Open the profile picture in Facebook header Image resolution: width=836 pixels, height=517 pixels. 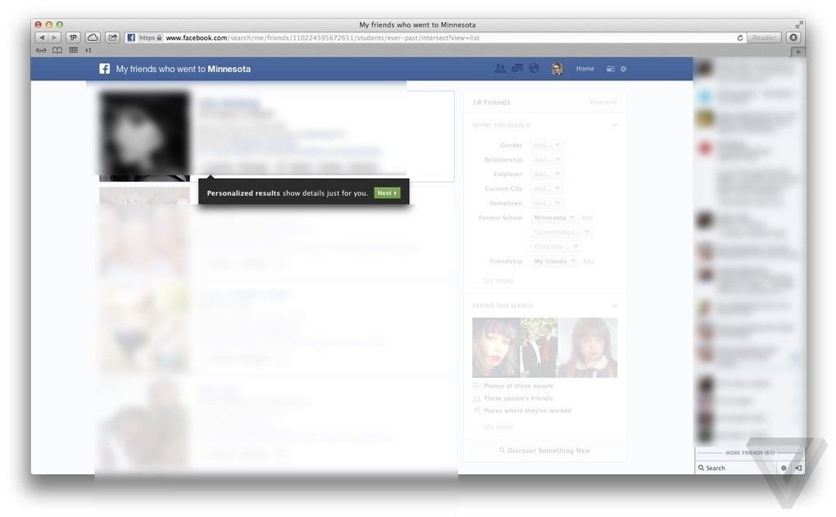tap(557, 69)
